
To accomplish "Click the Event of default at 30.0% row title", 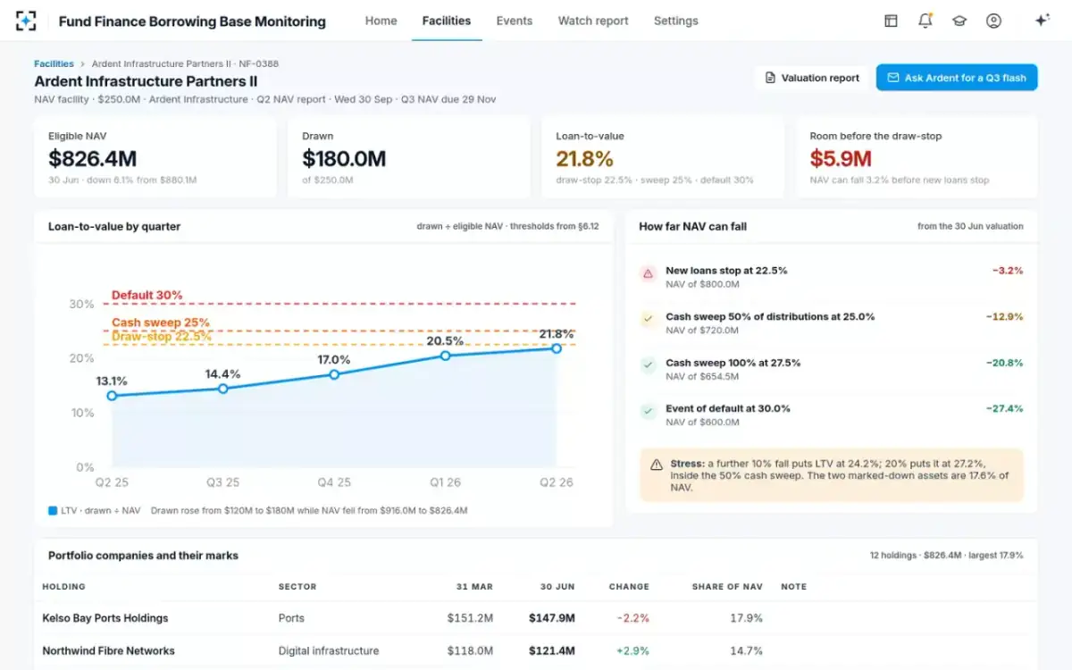I will [x=728, y=408].
